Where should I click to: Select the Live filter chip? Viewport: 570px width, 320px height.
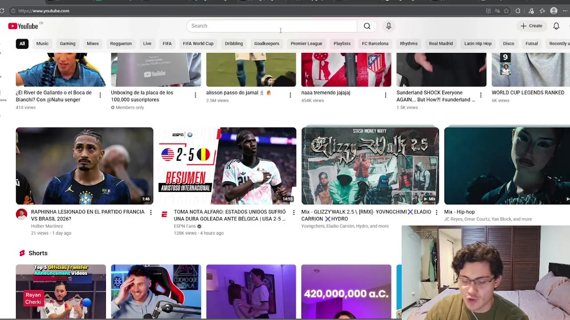(147, 44)
